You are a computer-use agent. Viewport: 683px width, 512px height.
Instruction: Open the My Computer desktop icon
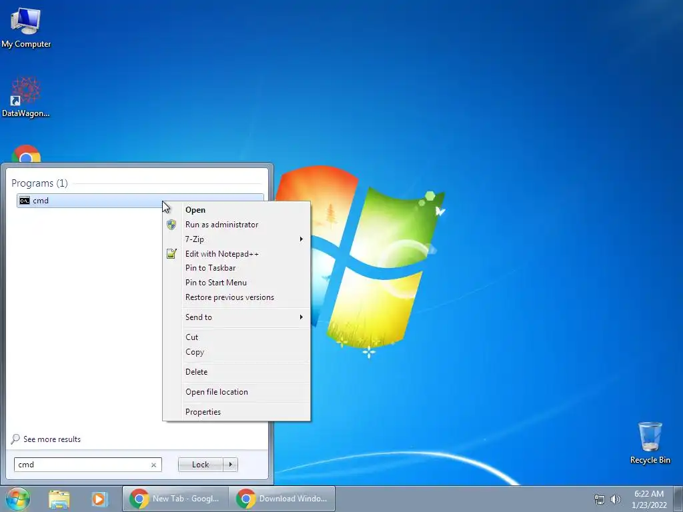pos(26,27)
